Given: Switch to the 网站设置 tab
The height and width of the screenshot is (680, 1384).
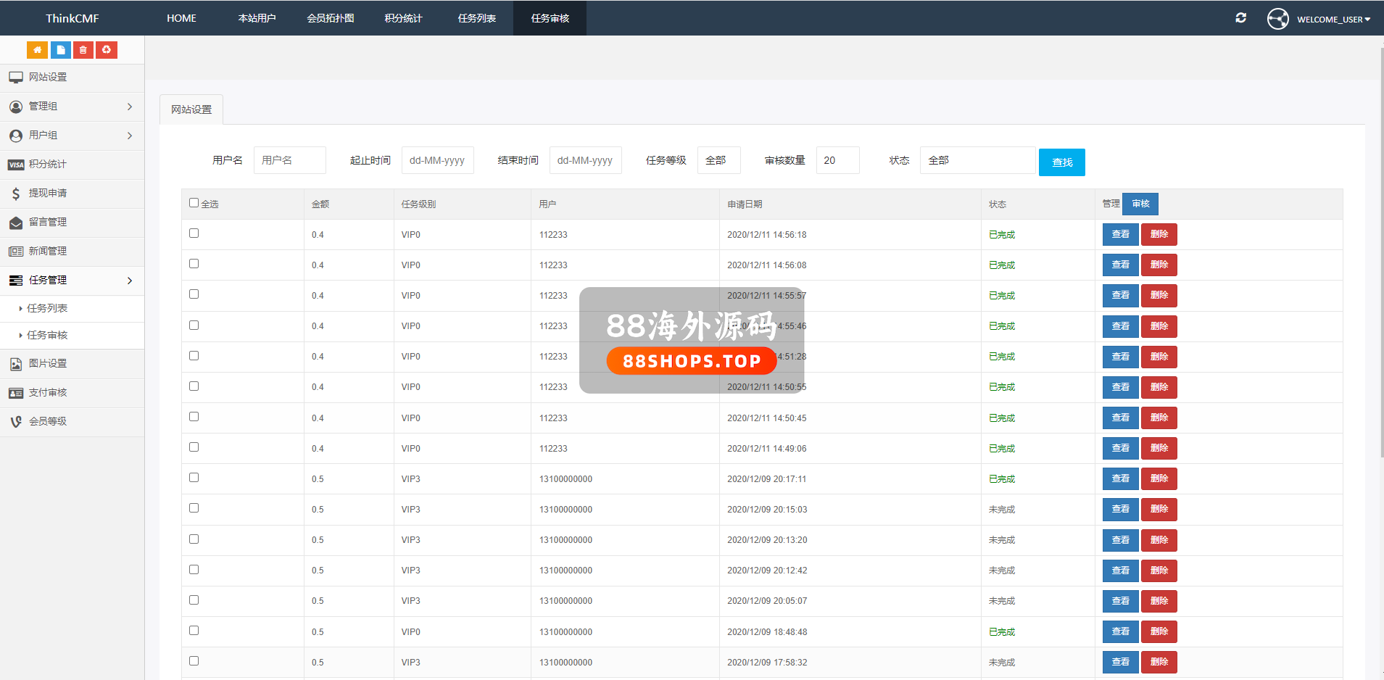Looking at the screenshot, I should (x=191, y=109).
